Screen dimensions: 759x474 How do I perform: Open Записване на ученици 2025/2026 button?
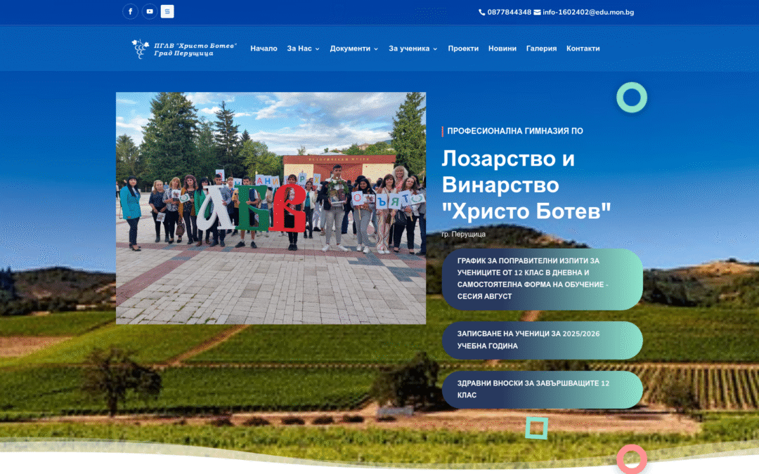click(x=542, y=340)
